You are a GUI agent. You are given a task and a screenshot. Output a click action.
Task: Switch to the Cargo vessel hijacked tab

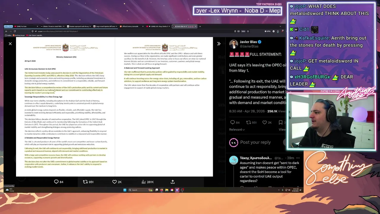point(105,26)
